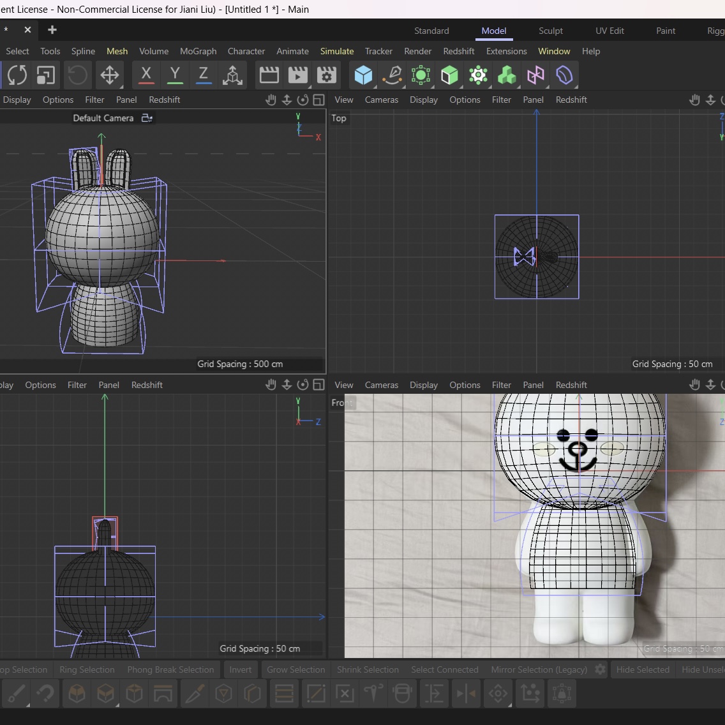The image size is (725, 725).
Task: Open Filter menu in perspective viewport
Action: pyautogui.click(x=94, y=100)
